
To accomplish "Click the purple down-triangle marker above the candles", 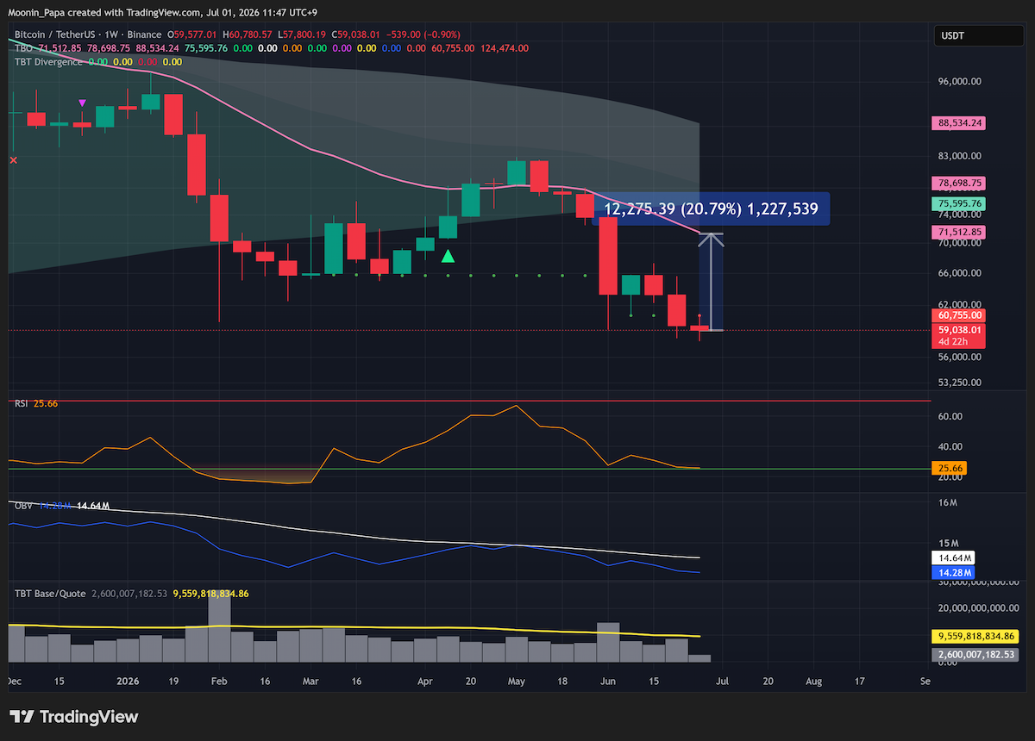I will [x=82, y=103].
